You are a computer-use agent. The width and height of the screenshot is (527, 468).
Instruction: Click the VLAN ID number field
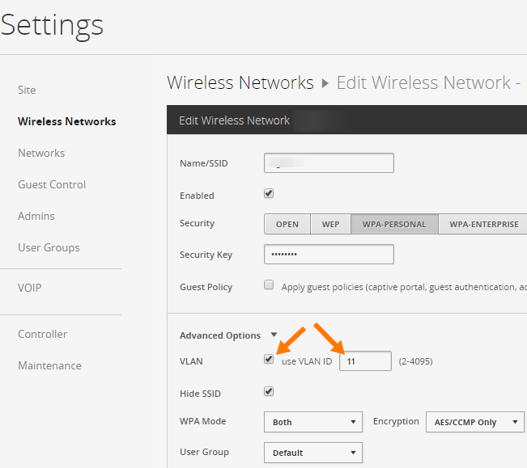point(365,361)
